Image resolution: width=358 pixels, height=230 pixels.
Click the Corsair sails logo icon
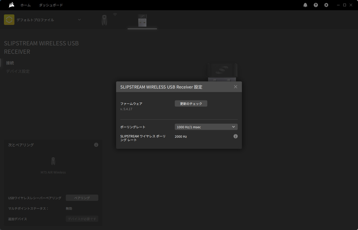(11, 5)
